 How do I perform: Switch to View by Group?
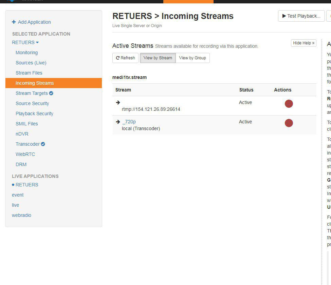pyautogui.click(x=192, y=58)
